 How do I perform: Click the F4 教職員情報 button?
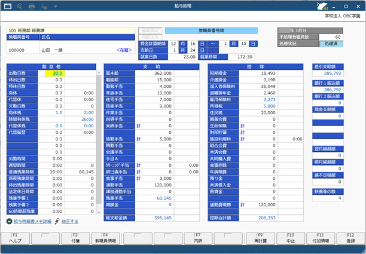click(x=105, y=238)
